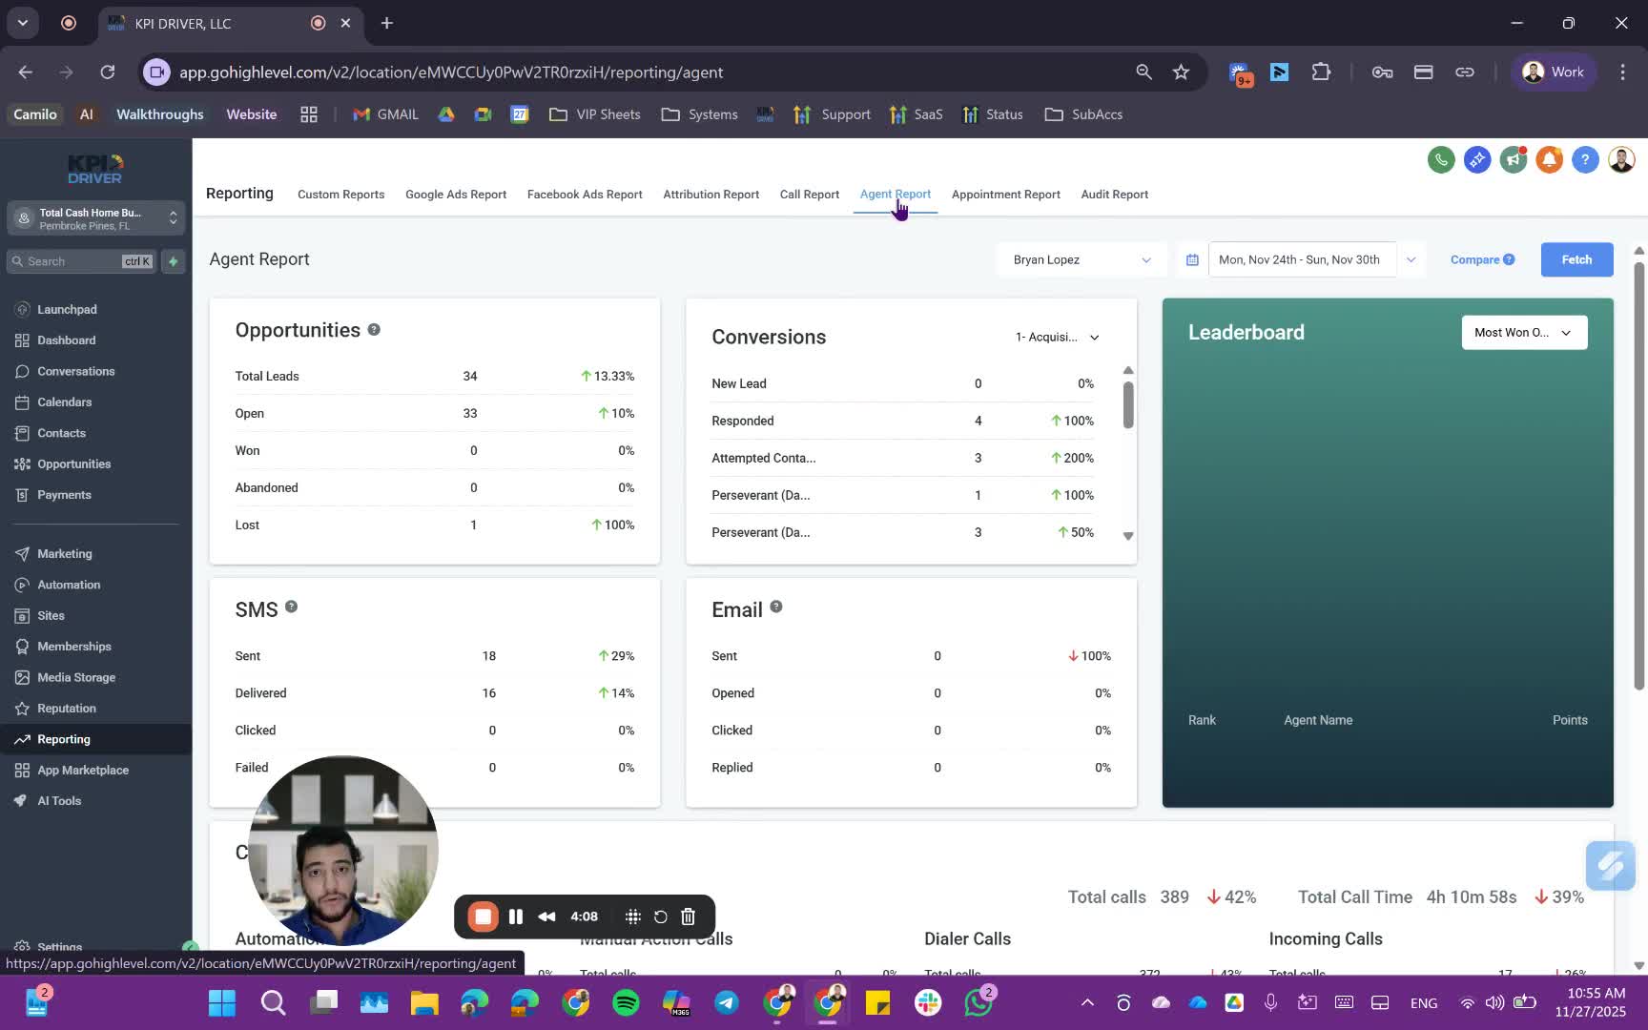Image resolution: width=1648 pixels, height=1030 pixels.
Task: Open the green megaphone announcements icon
Action: click(x=1514, y=159)
